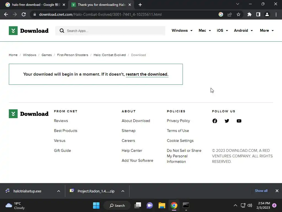Close the halo free download Google tab

pyautogui.click(x=64, y=5)
